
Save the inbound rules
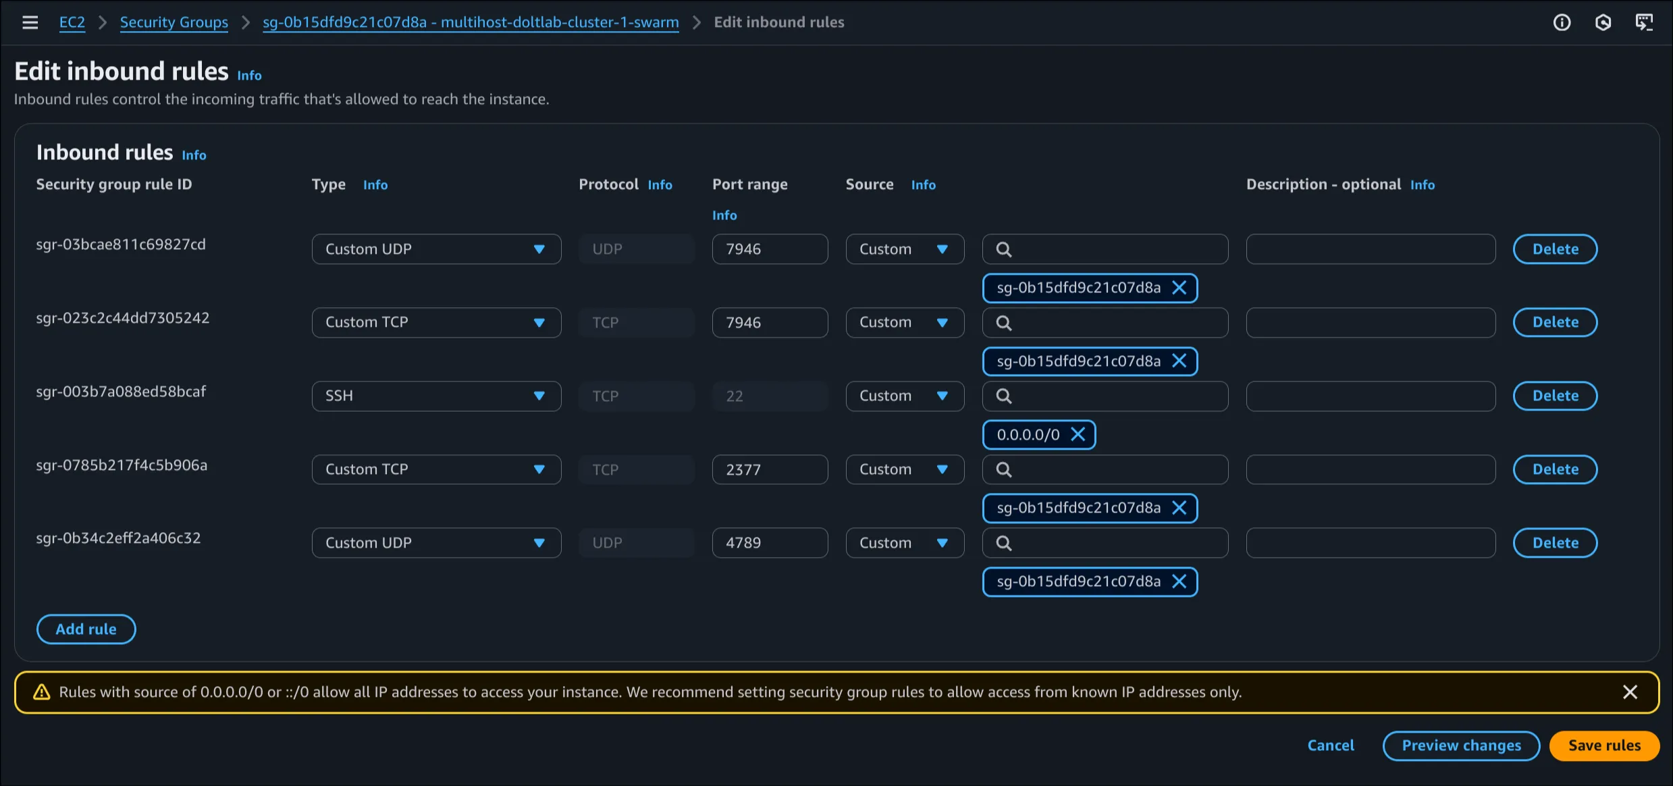point(1605,745)
